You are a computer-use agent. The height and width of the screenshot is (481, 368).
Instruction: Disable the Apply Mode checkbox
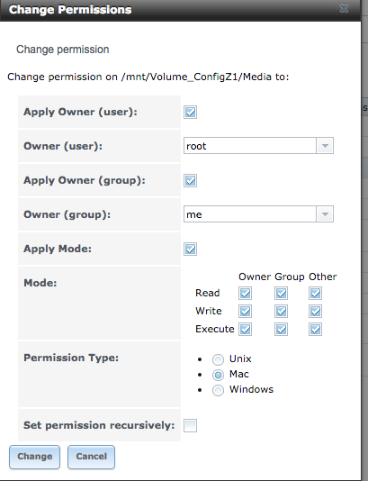tap(190, 249)
